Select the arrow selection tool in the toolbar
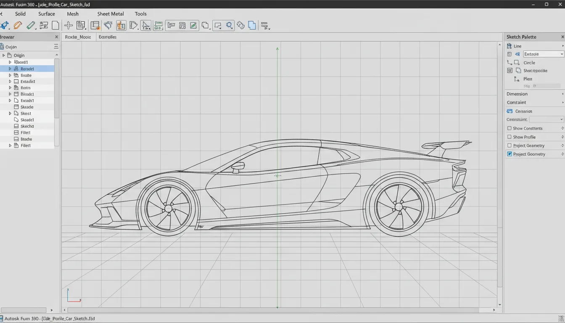 pyautogui.click(x=146, y=25)
